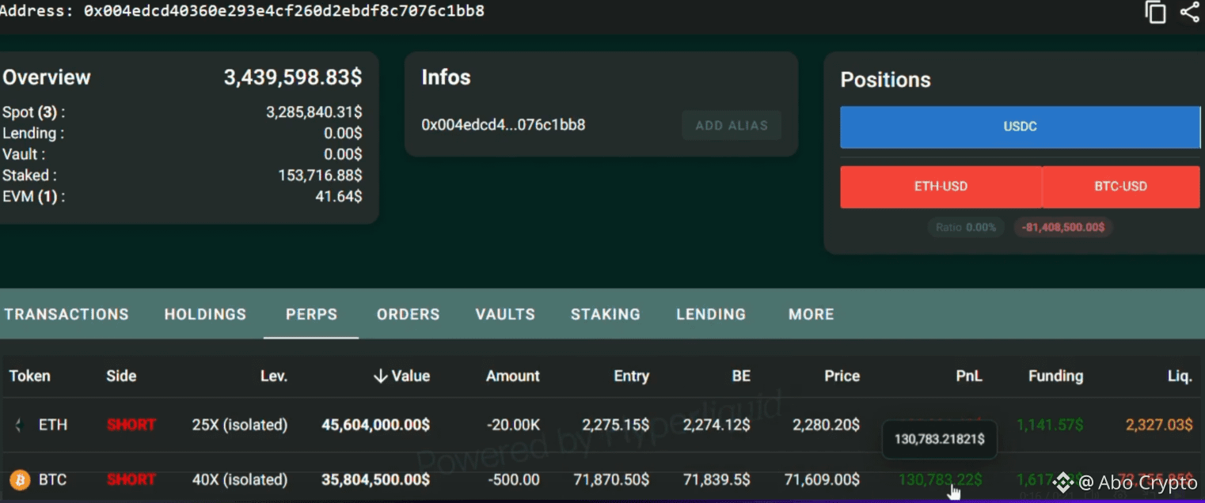The width and height of the screenshot is (1205, 503).
Task: Click the SHORT label in the BTC row
Action: click(131, 479)
